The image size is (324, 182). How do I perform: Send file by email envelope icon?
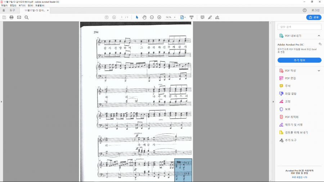pos(19,17)
